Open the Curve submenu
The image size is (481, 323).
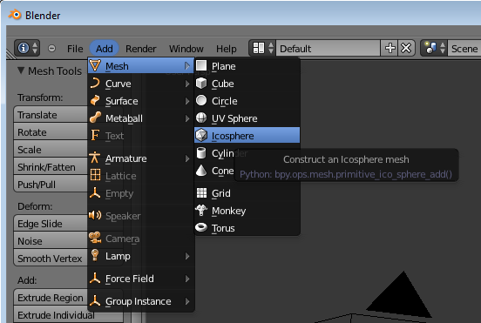[141, 84]
